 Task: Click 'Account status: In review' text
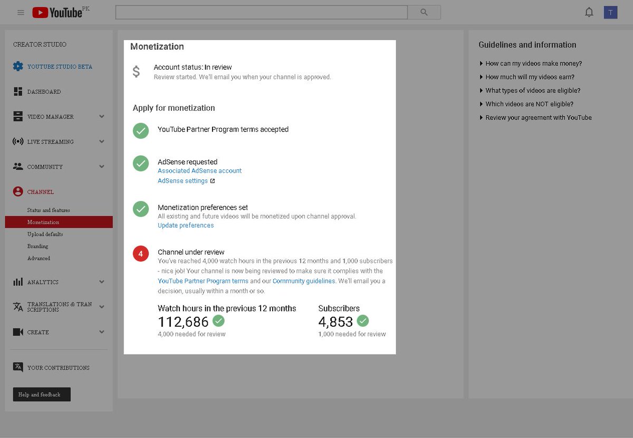(193, 67)
